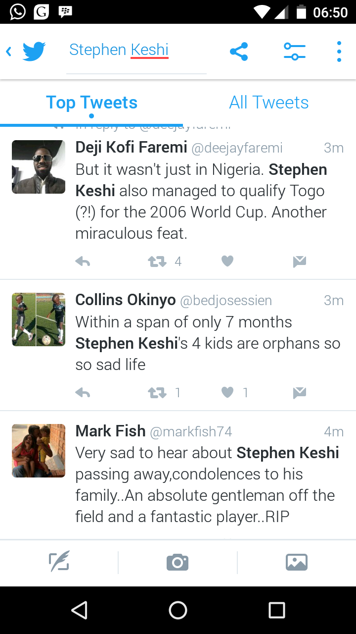Viewport: 356px width, 634px height.
Task: Send Deji Kofi Faremi's tweet by message
Action: click(299, 262)
